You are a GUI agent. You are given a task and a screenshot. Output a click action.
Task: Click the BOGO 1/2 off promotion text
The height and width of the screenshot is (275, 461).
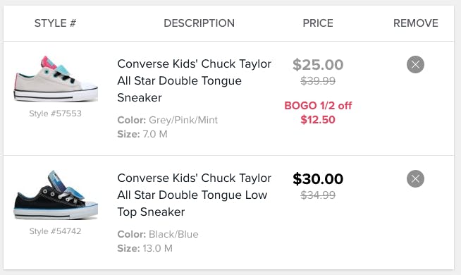(318, 105)
